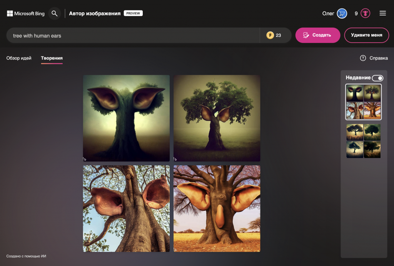
Task: Click the Олег account name
Action: tap(328, 13)
